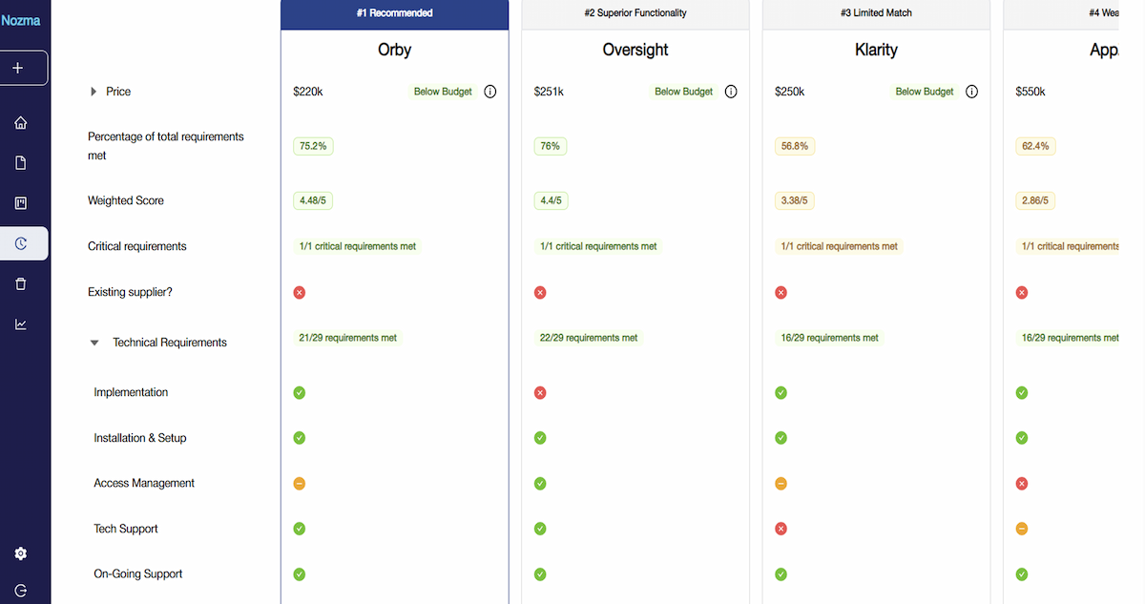Collapse the Technical Requirements section
The height and width of the screenshot is (604, 1145).
94,343
